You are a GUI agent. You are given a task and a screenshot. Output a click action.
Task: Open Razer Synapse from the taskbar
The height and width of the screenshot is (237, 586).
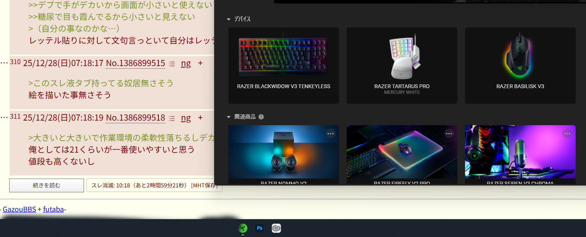coord(242,228)
